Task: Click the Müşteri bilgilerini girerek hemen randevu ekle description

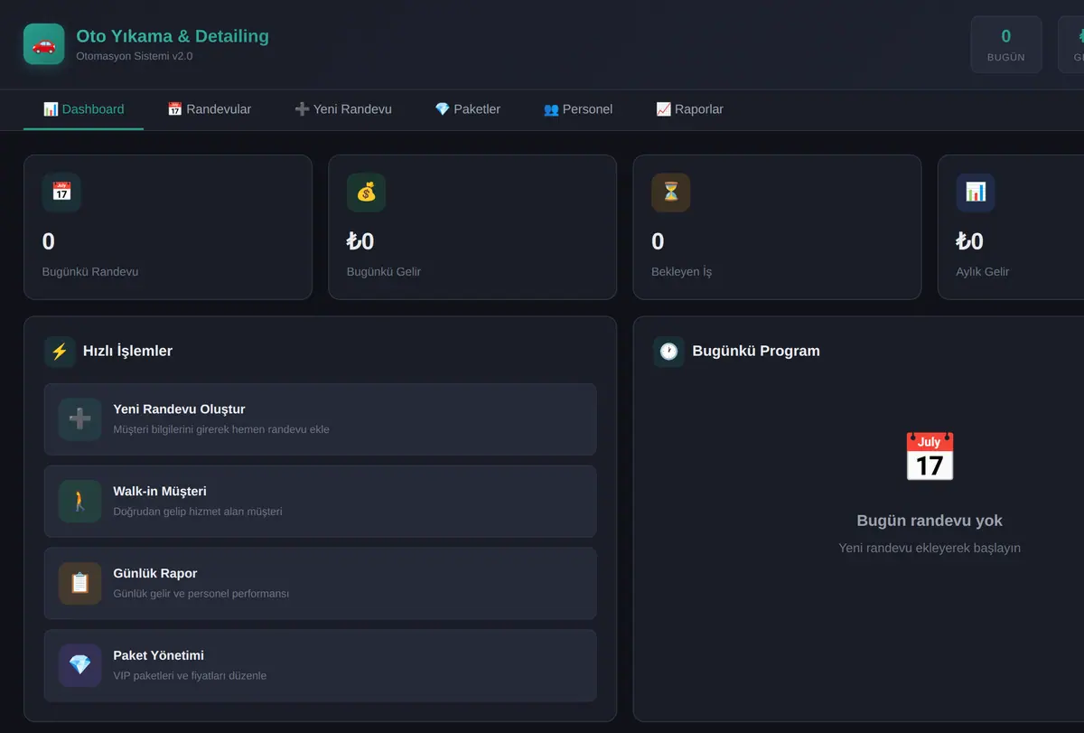Action: point(221,429)
